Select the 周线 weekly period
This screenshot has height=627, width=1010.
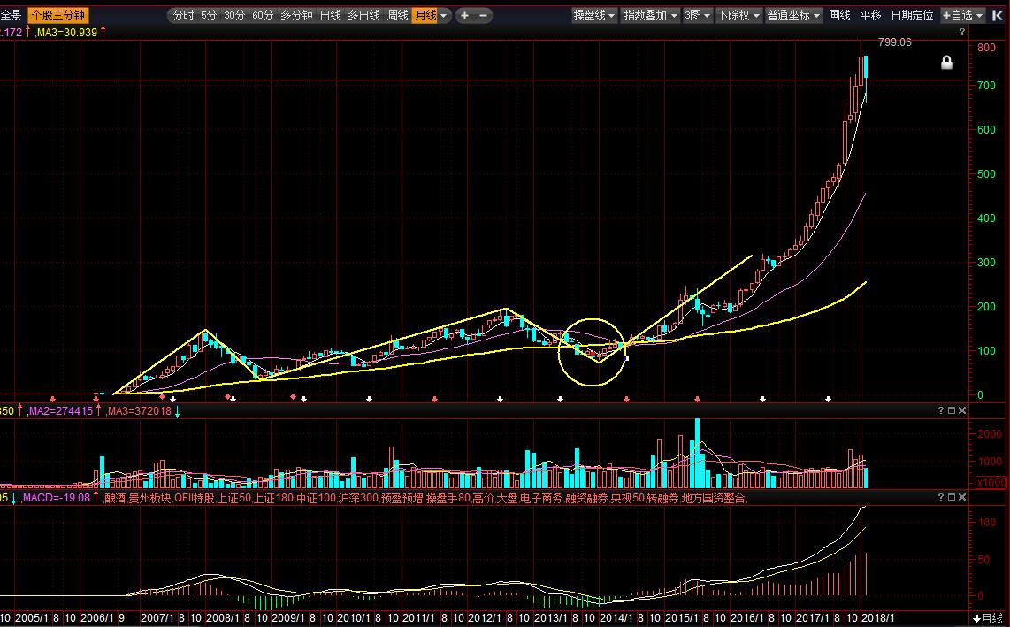coord(397,15)
